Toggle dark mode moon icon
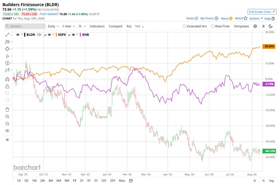This screenshot has height=185, width=280. 270,26
